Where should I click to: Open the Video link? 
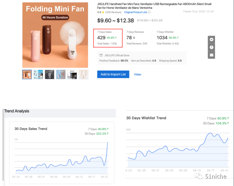[137, 75]
